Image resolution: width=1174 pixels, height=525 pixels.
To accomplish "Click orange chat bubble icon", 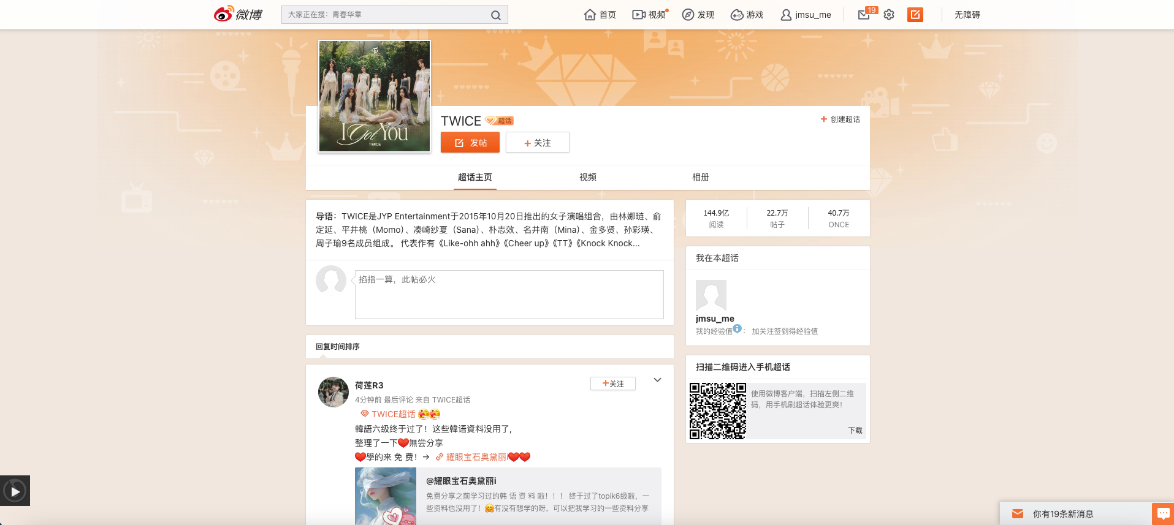I will click(1163, 514).
